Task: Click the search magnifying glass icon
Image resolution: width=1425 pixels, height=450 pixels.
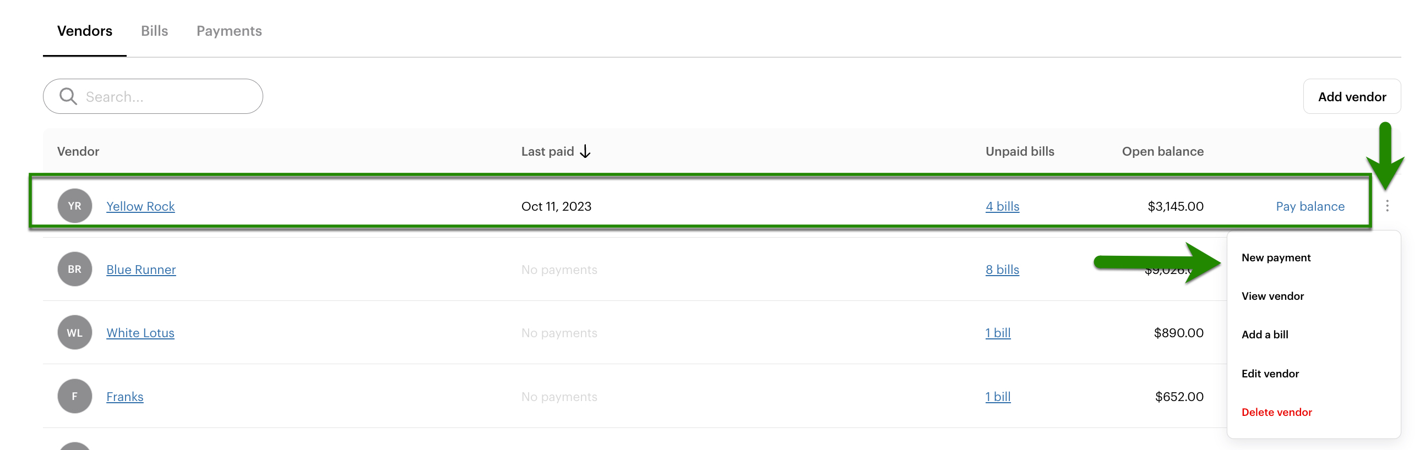Action: (x=68, y=96)
